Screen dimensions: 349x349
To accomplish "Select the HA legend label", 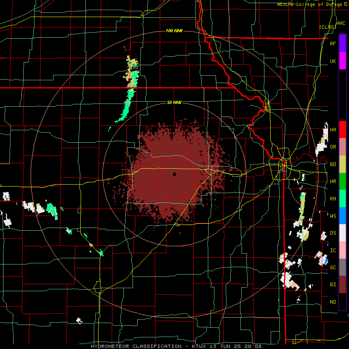I will coord(333,130).
